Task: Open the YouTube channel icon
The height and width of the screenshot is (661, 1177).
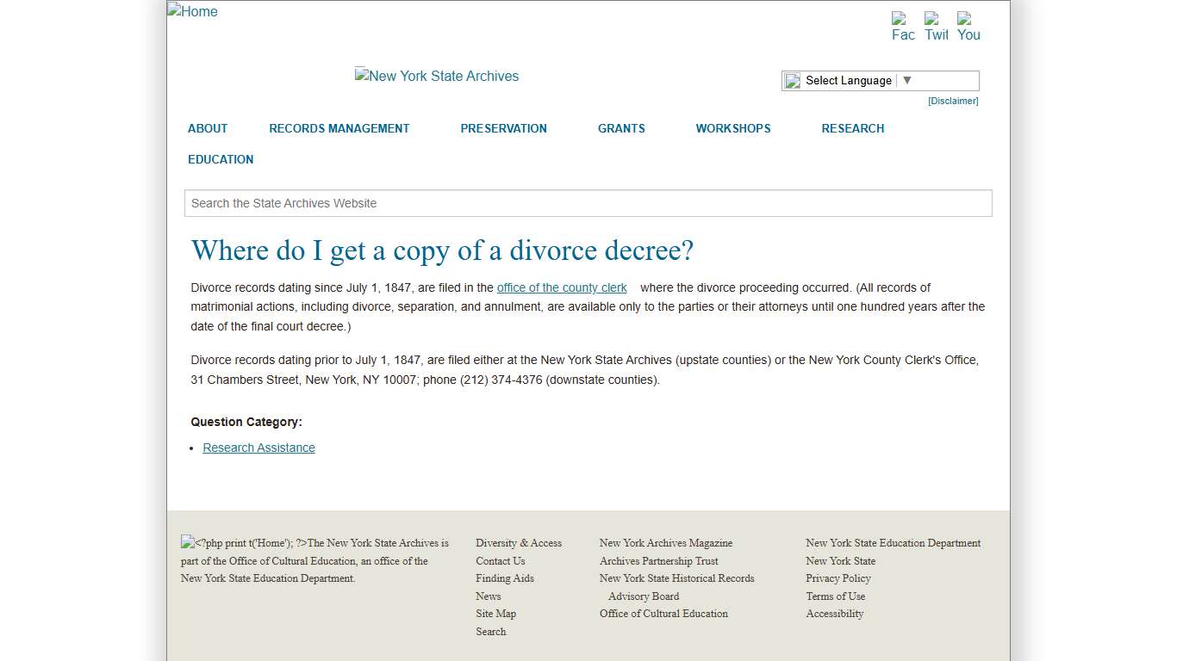Action: 968,24
